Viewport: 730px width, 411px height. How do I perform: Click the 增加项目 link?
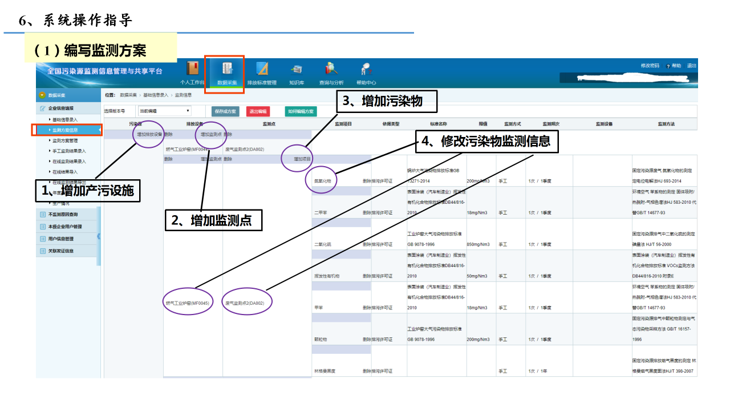302,159
